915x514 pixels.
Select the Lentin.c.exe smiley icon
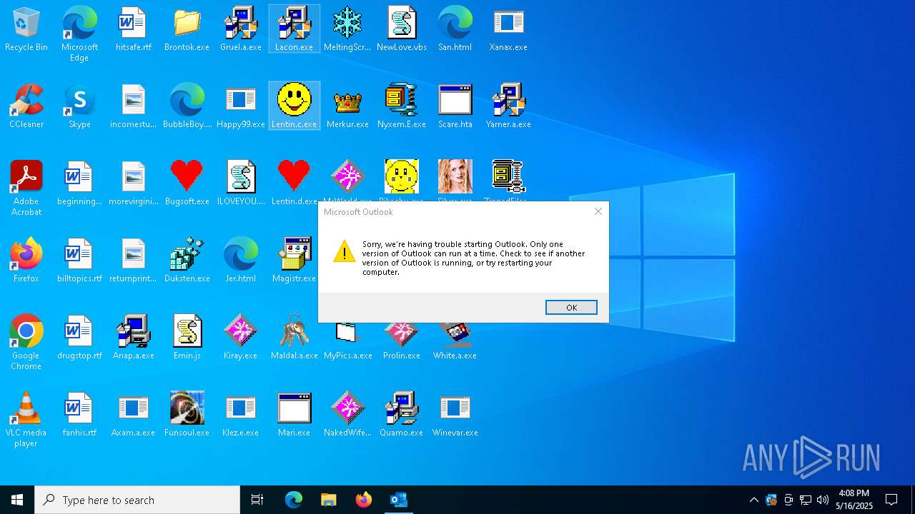(294, 107)
